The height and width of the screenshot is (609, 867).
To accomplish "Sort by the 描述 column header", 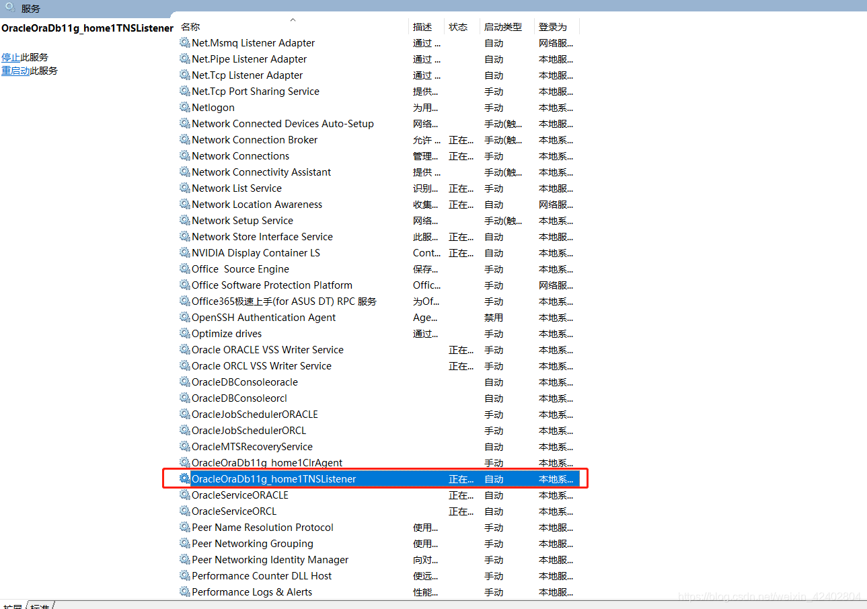I will point(422,27).
